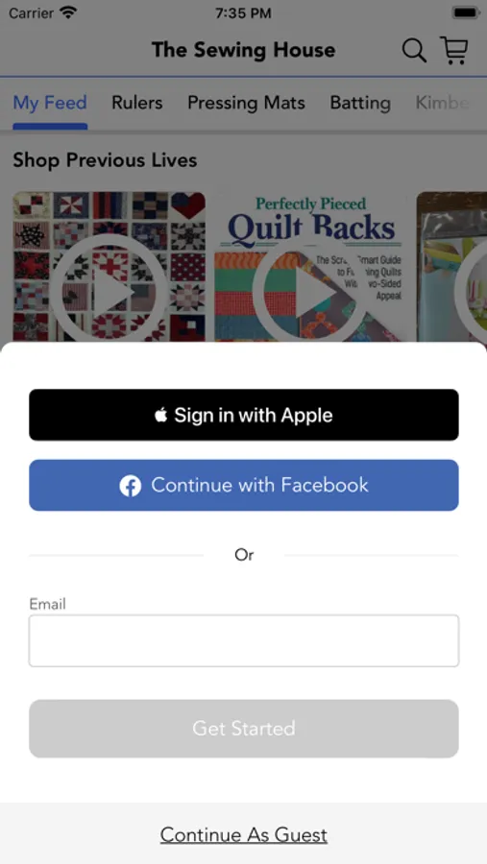Screen dimensions: 487x864
Task: Continue with Facebook
Action: (x=244, y=486)
